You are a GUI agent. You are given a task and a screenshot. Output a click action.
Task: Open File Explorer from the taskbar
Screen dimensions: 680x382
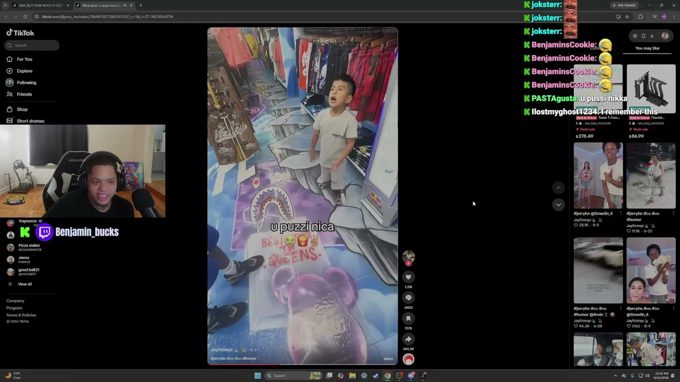tap(352, 376)
